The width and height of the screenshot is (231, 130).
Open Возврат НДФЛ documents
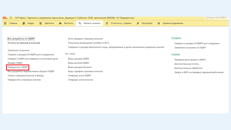15,63
